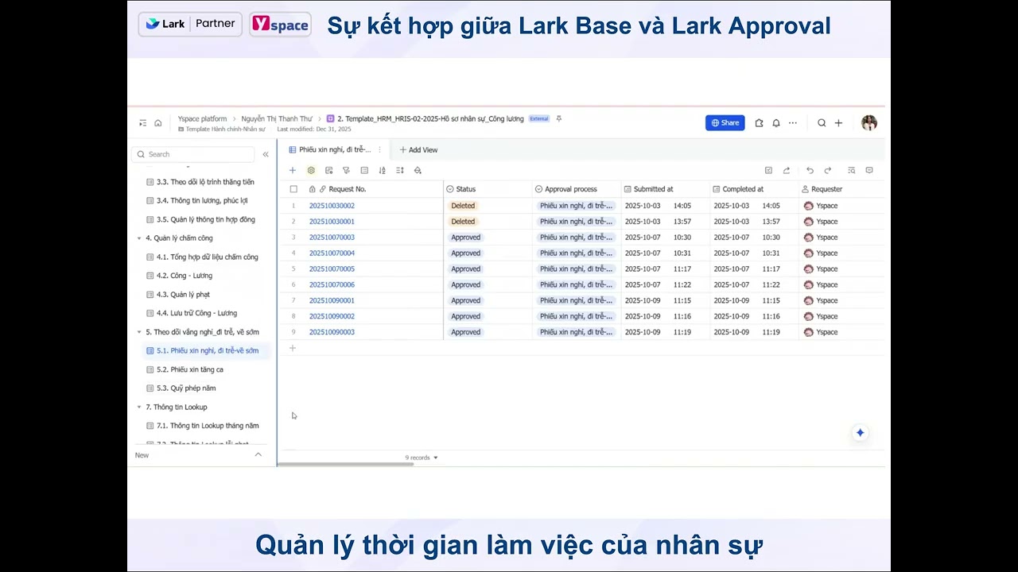Viewport: 1018px width, 572px height.
Task: Collapse the 5. Theo dõi vắng nghỉ group
Action: 139,332
